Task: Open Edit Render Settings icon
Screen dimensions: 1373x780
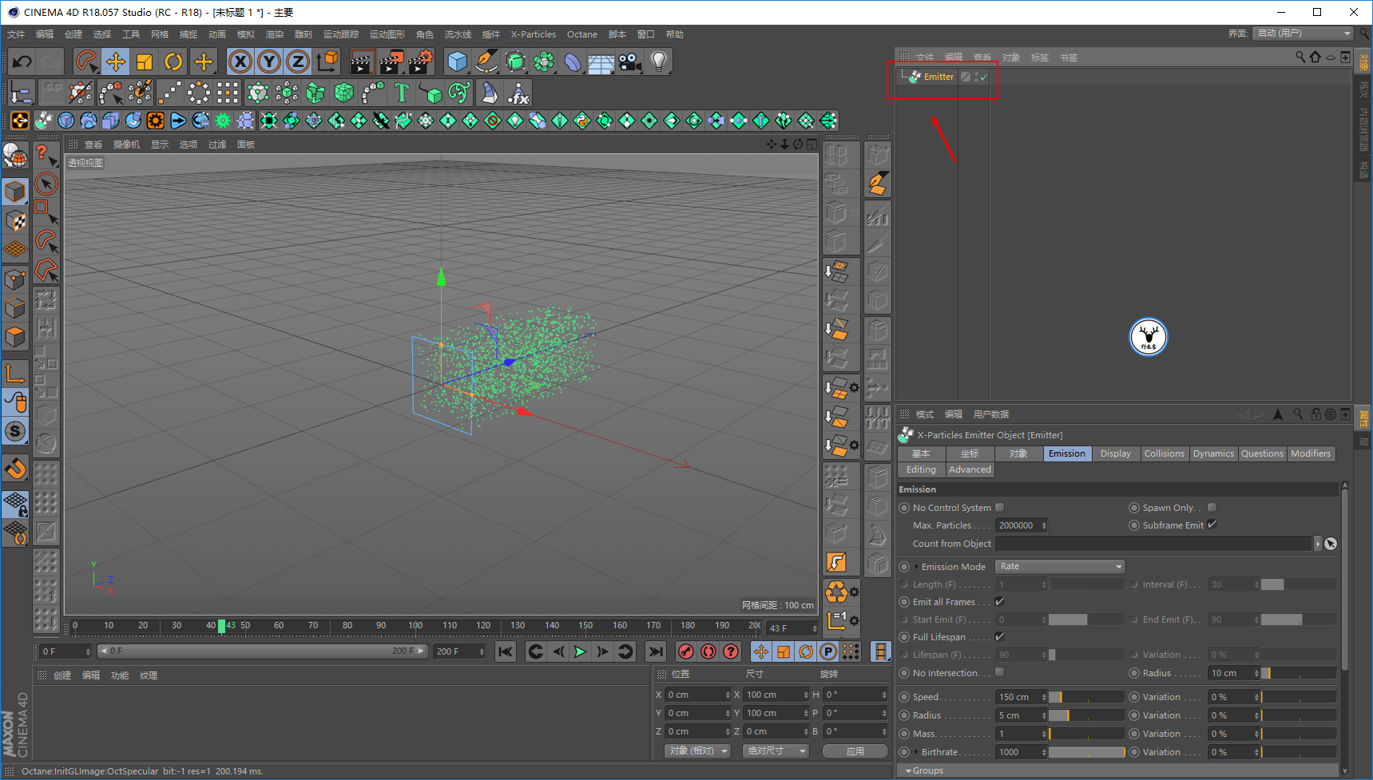Action: 420,61
